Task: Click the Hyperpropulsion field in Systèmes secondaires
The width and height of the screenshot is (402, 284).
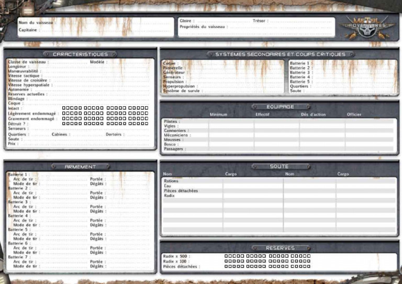Action: pos(241,86)
